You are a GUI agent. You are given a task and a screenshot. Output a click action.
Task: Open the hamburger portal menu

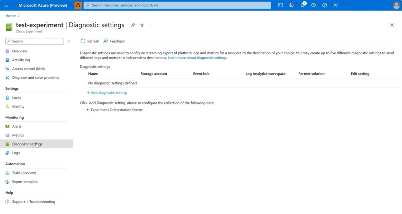[x=6, y=5]
